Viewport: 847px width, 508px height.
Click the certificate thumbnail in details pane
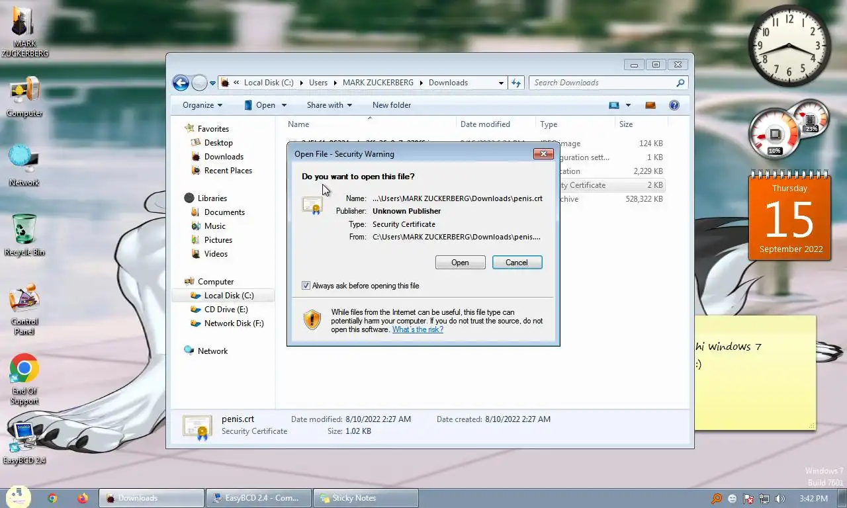point(197,427)
